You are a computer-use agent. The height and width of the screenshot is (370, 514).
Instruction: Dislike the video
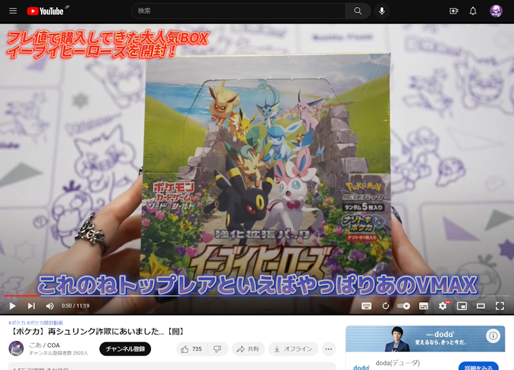pyautogui.click(x=217, y=349)
